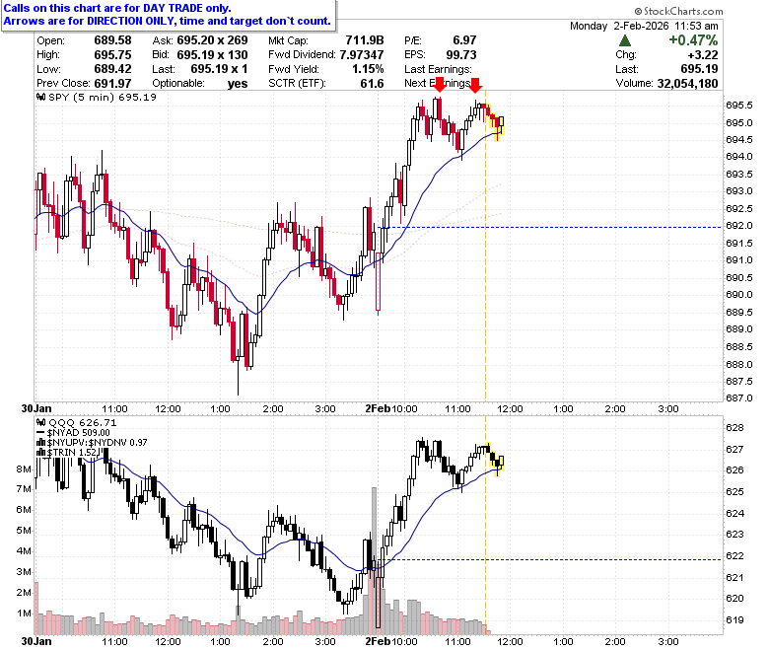Click the Prev Close value 691.97

point(112,83)
